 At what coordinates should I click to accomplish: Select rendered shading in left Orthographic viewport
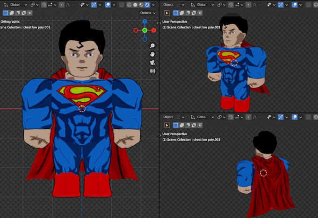(147, 5)
